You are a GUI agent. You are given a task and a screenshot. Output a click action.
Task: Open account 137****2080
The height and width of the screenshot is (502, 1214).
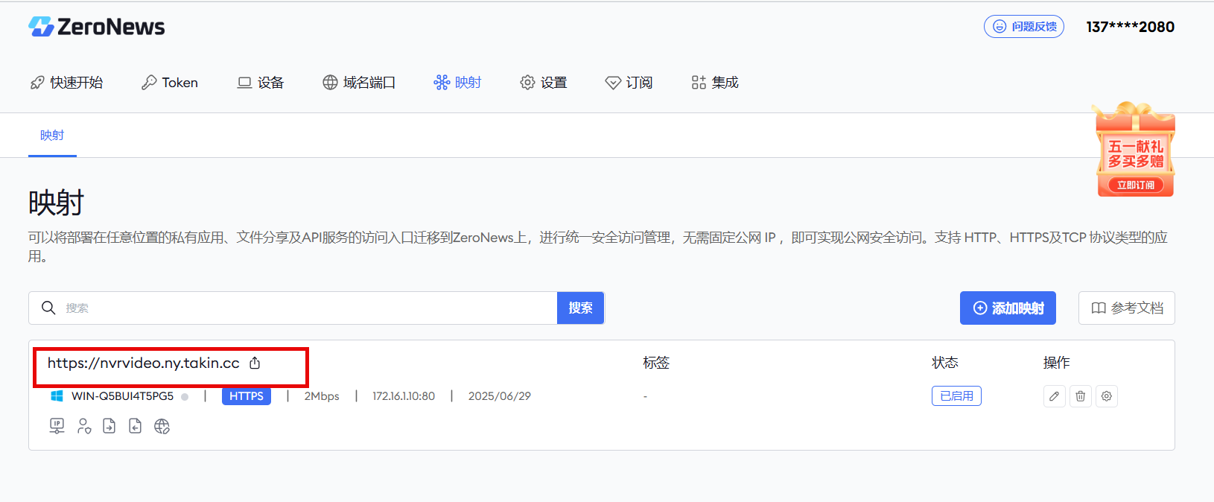click(x=1130, y=27)
